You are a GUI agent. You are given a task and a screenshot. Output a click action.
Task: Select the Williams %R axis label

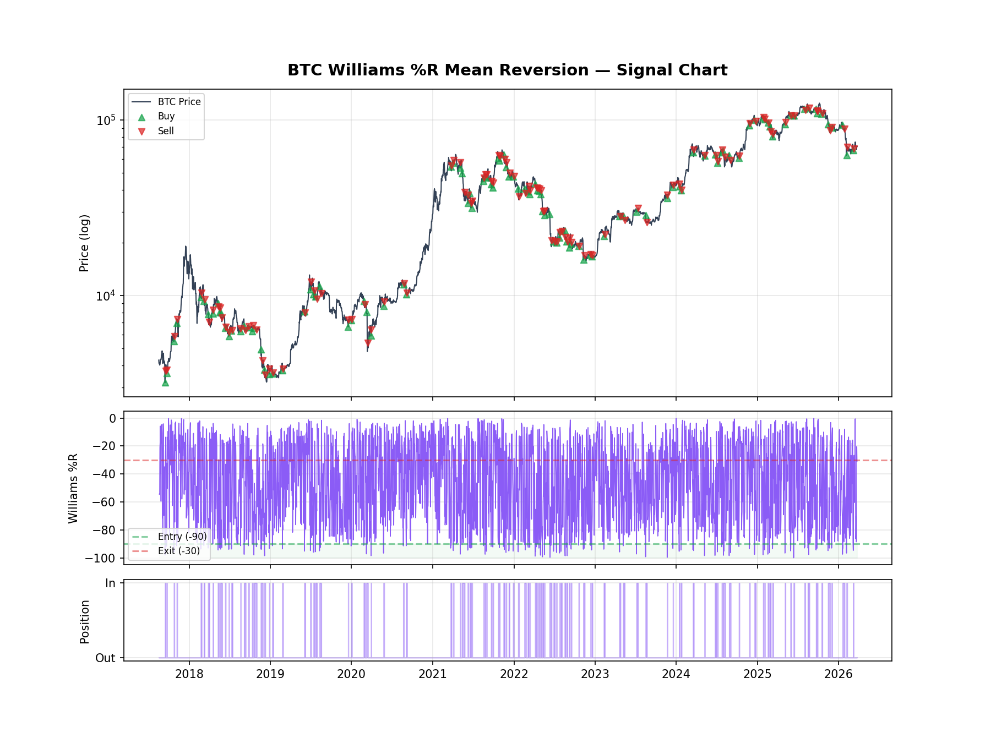(73, 488)
